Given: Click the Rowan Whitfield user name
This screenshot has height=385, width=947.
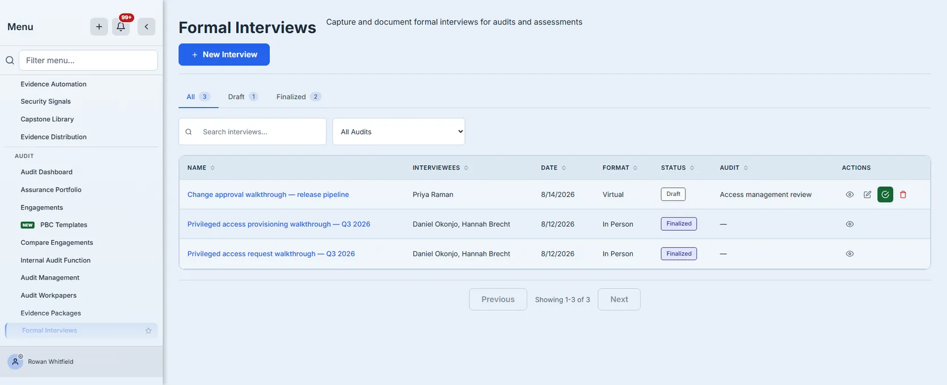Looking at the screenshot, I should coord(51,362).
